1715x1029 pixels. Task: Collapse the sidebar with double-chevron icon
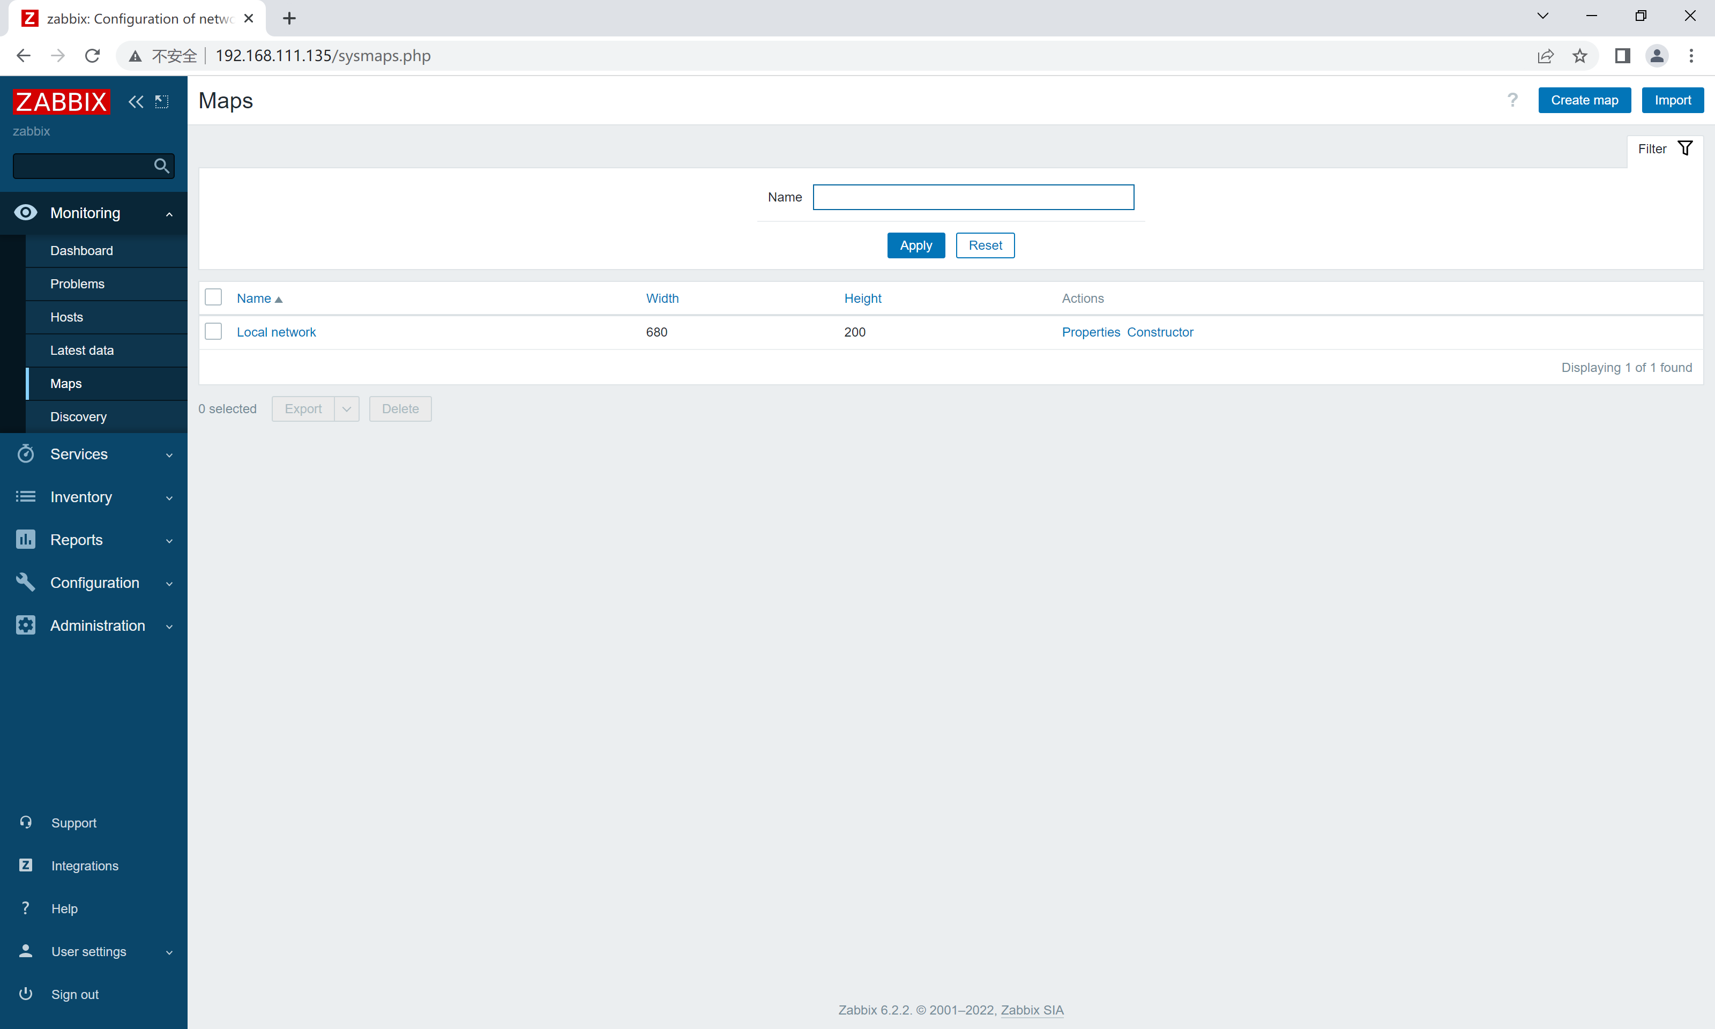pos(136,102)
